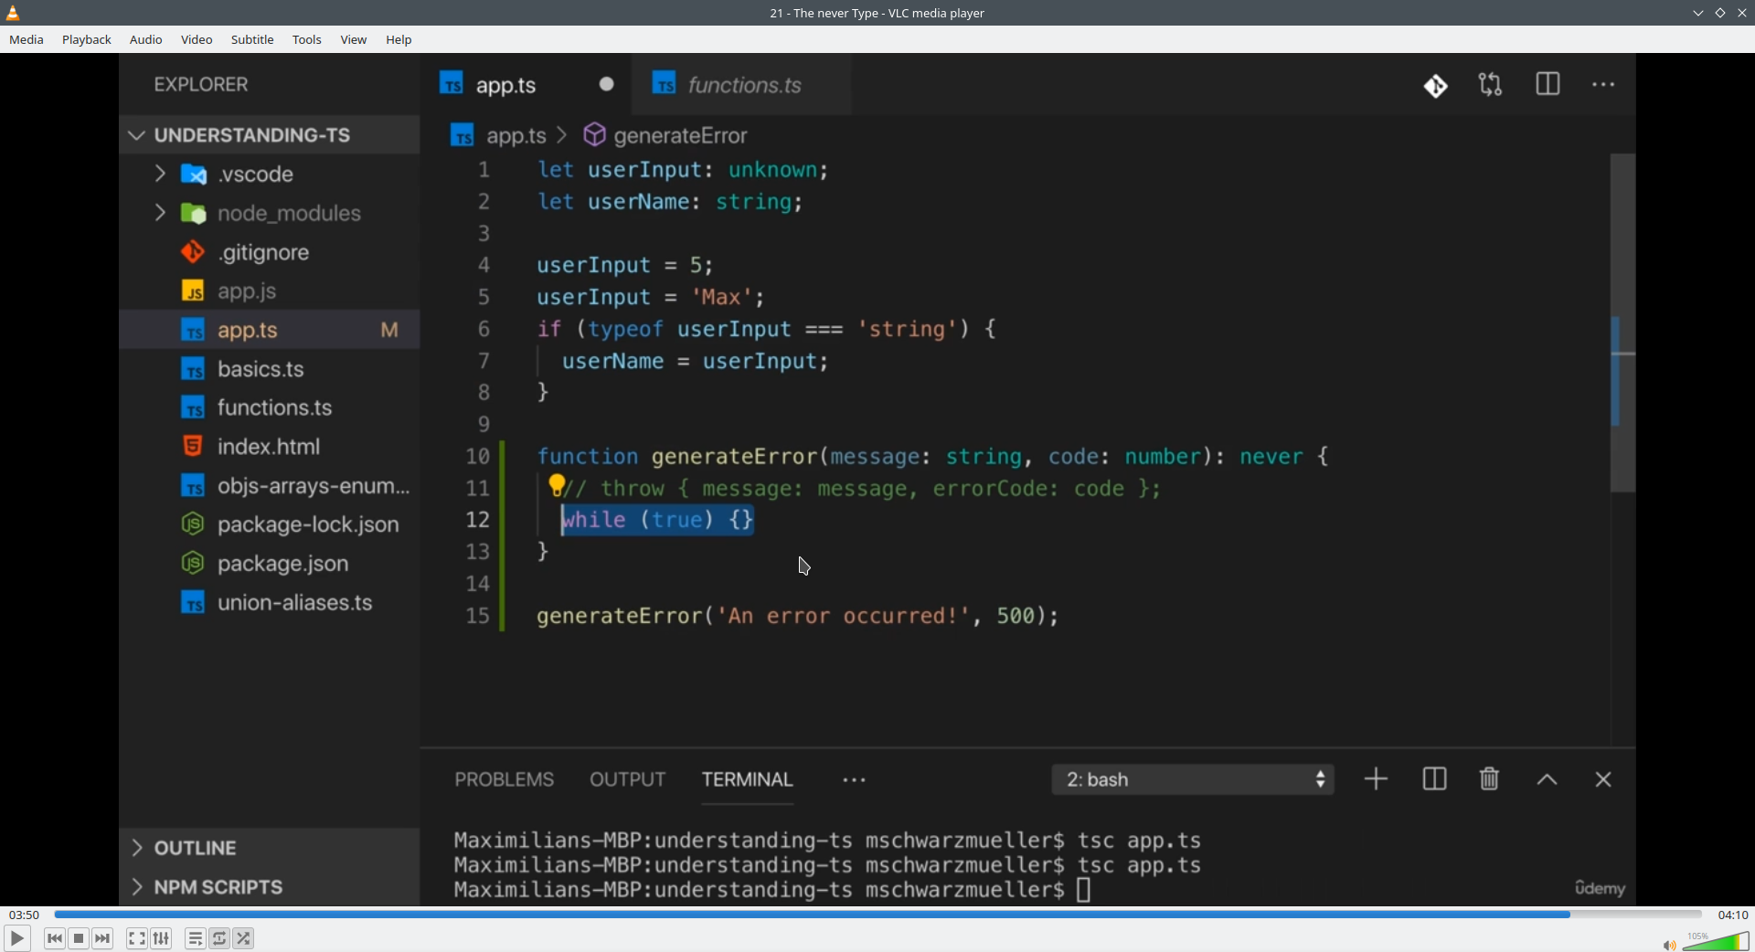The height and width of the screenshot is (952, 1755).
Task: Create a new terminal with plus icon
Action: 1376,779
